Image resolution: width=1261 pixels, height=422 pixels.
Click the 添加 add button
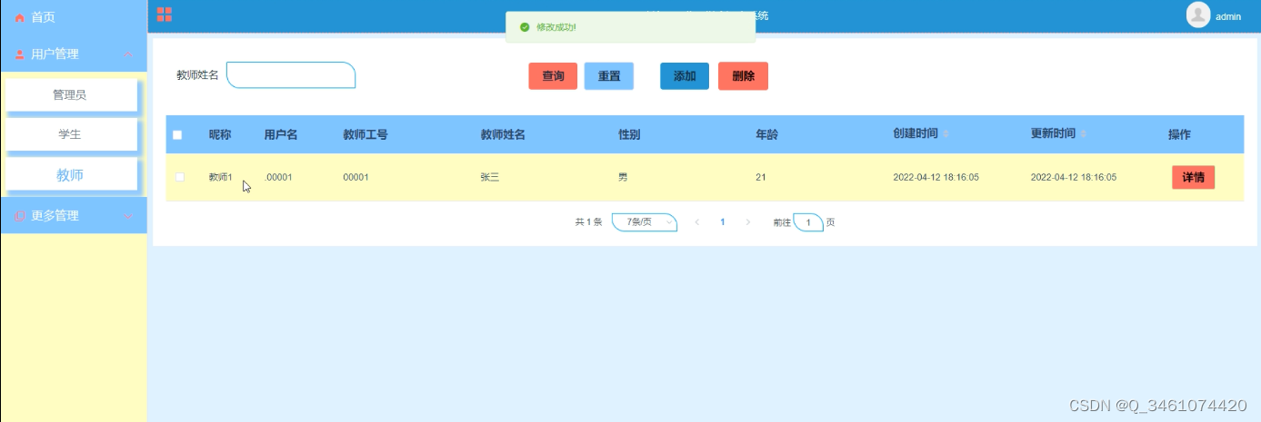pos(685,76)
